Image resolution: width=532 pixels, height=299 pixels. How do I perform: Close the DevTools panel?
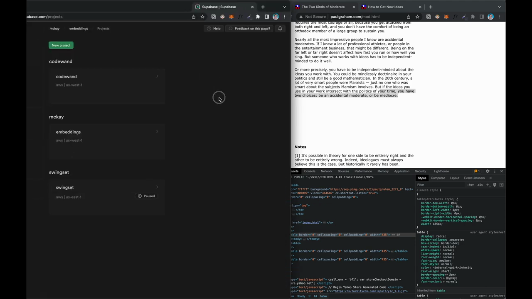(502, 171)
